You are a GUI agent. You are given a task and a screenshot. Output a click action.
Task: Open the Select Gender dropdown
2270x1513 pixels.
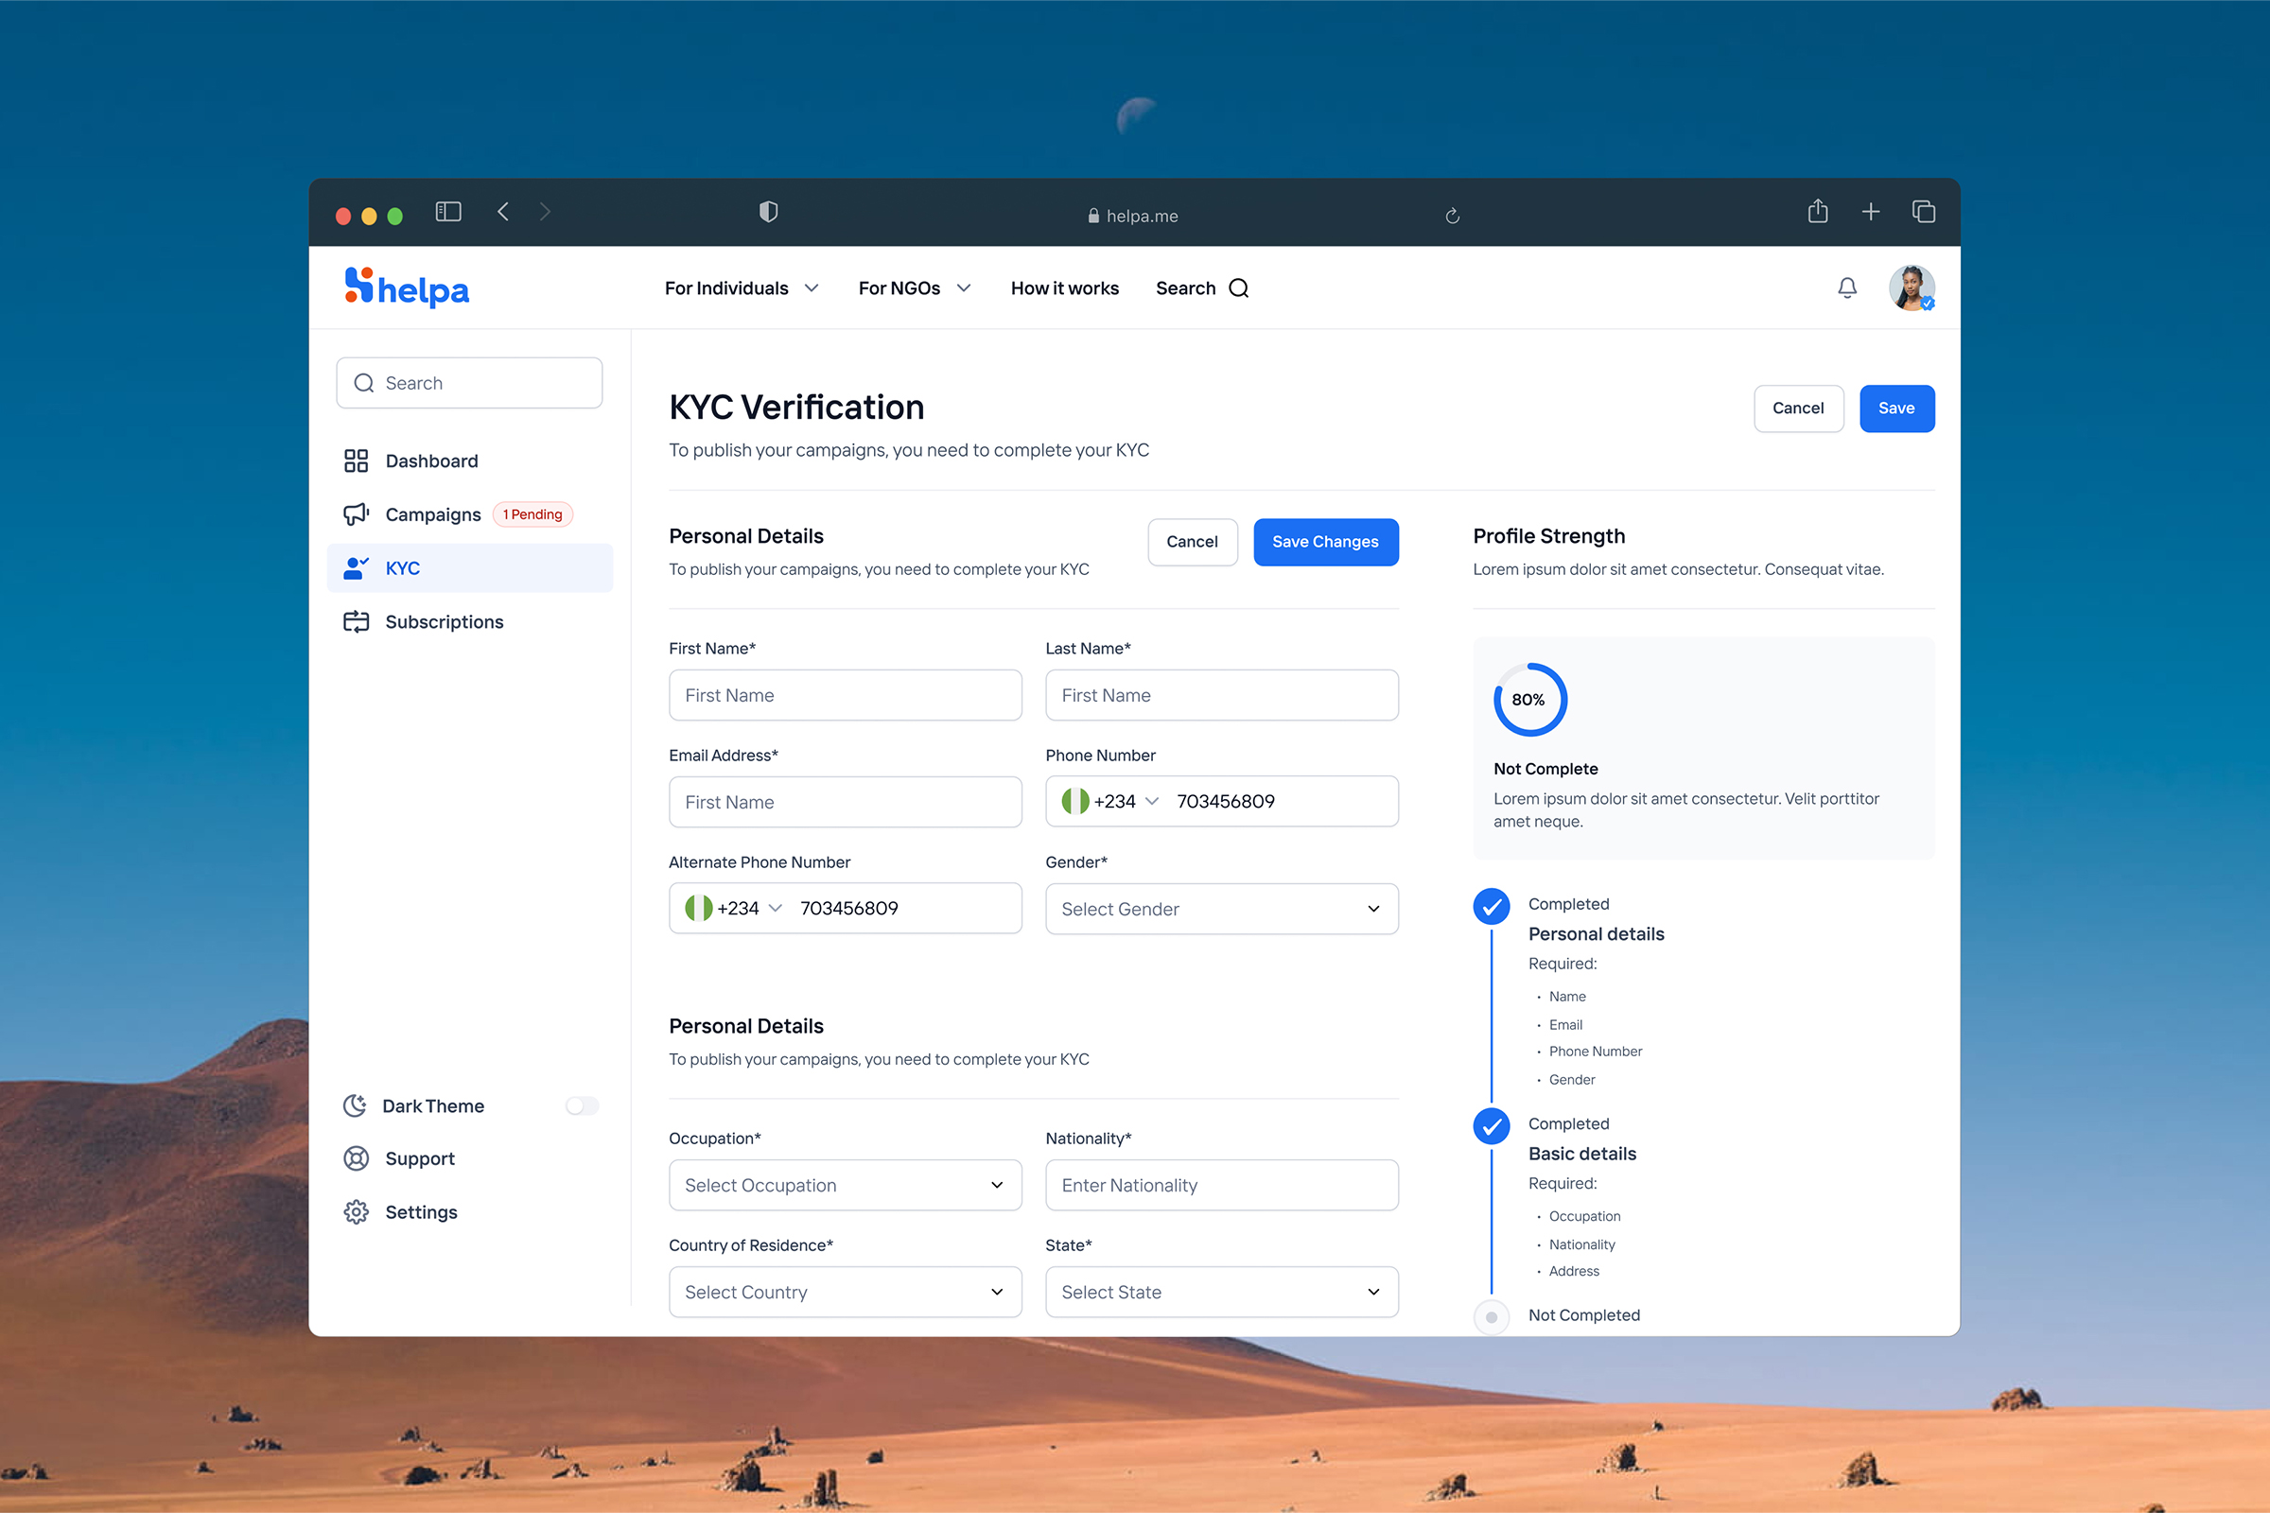(x=1222, y=909)
